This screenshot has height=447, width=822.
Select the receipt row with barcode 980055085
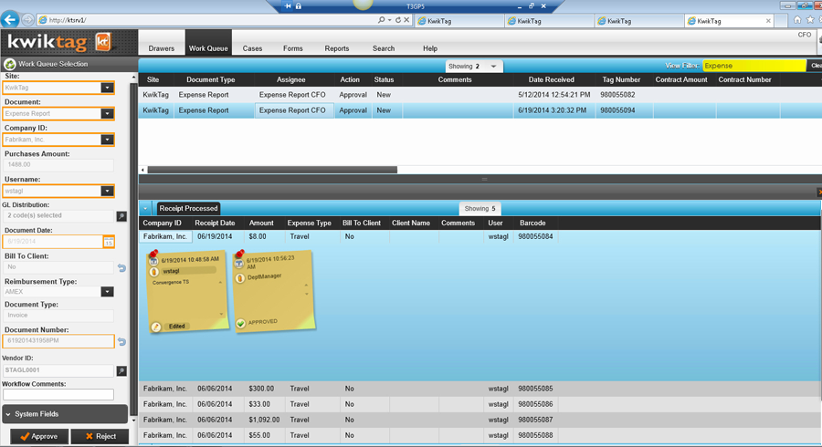pos(479,389)
